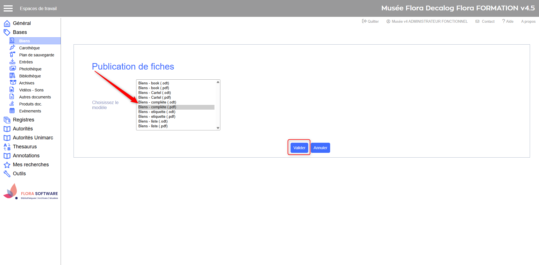
Task: Select 'Biens - Cartel (.pdf)' model
Action: (154, 98)
